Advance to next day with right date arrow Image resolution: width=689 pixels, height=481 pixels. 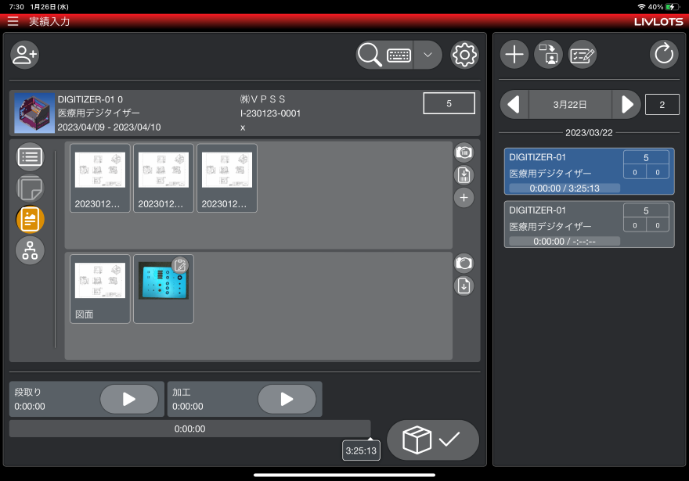tap(626, 104)
